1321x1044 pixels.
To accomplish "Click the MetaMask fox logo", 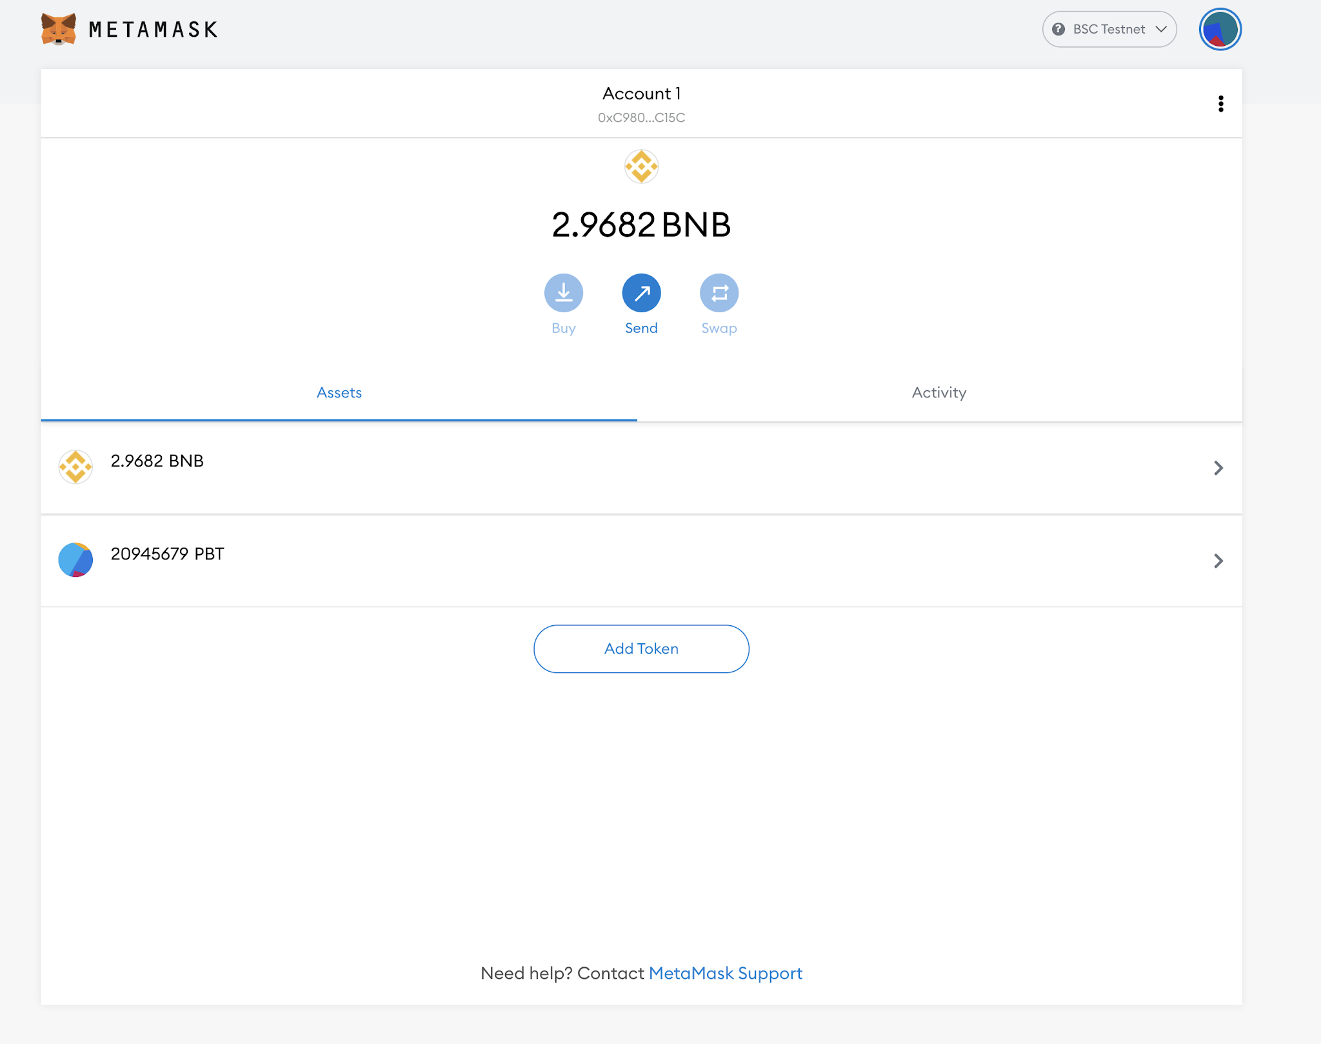I will click(x=59, y=29).
